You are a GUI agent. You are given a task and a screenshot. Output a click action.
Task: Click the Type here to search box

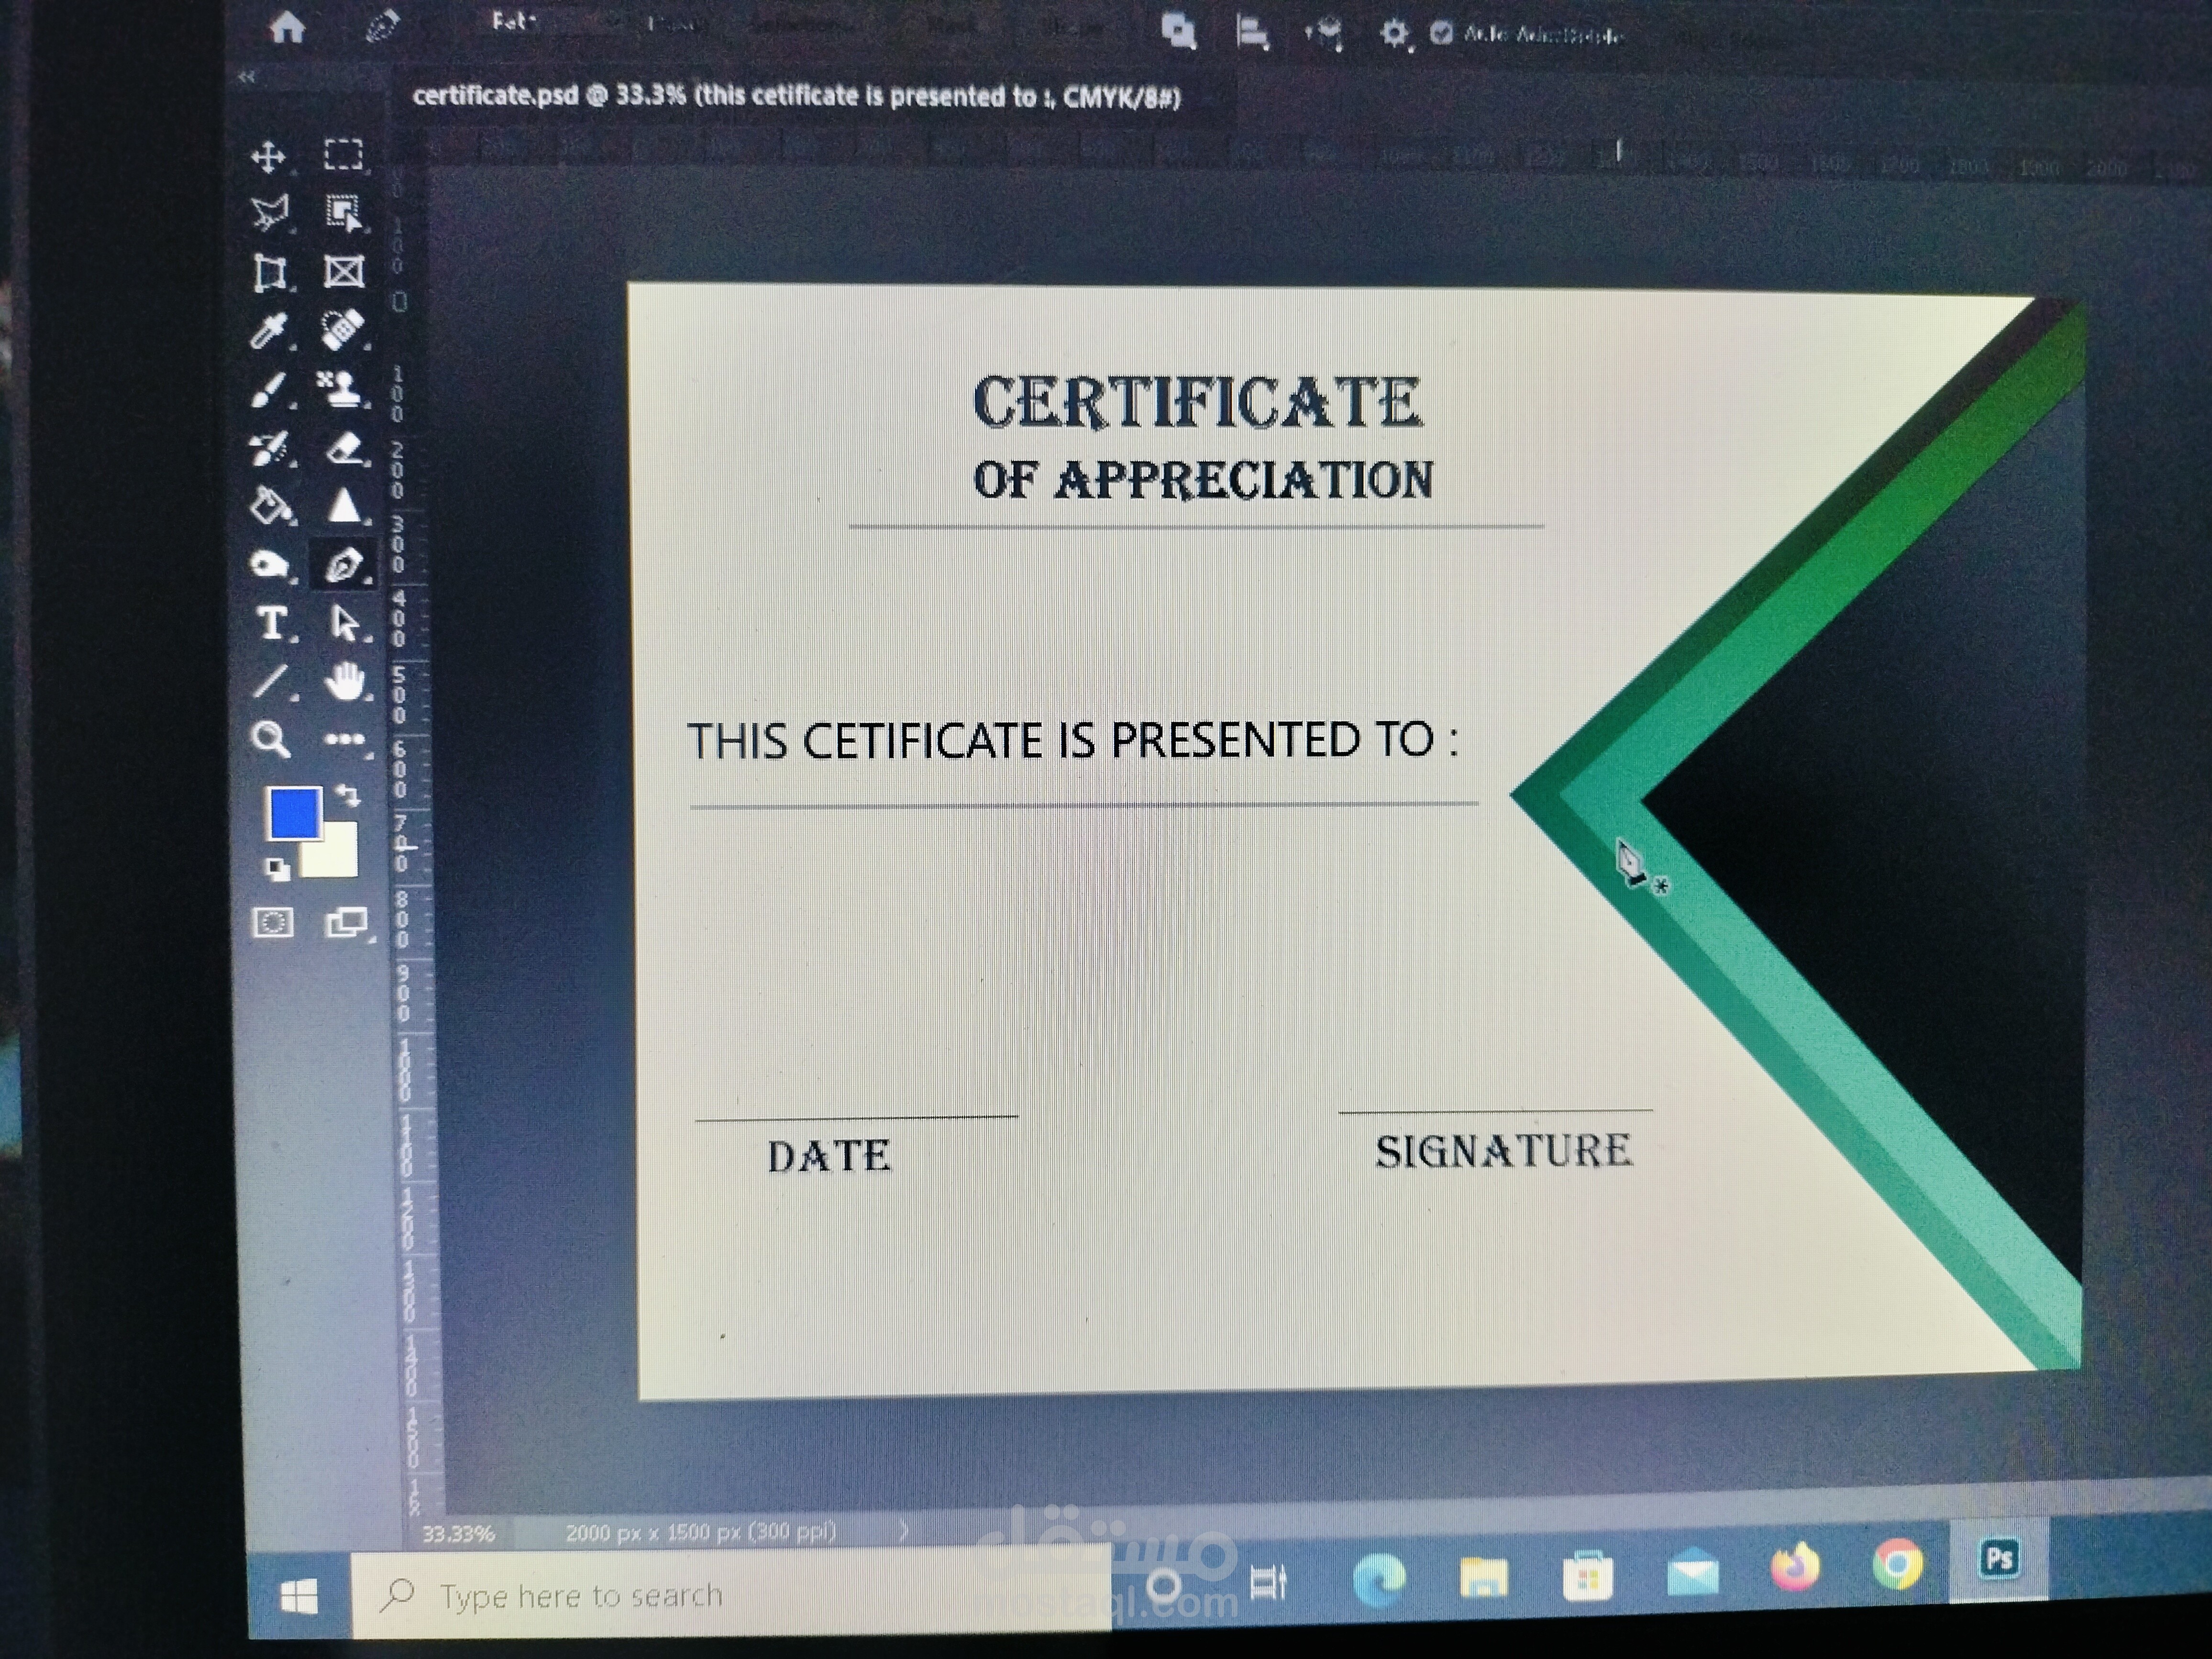[730, 1594]
